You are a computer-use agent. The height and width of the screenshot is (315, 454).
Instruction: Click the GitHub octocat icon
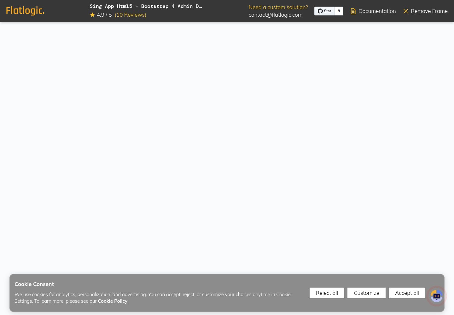[x=320, y=11]
